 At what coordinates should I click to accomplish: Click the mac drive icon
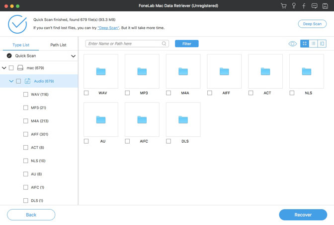tap(20, 68)
